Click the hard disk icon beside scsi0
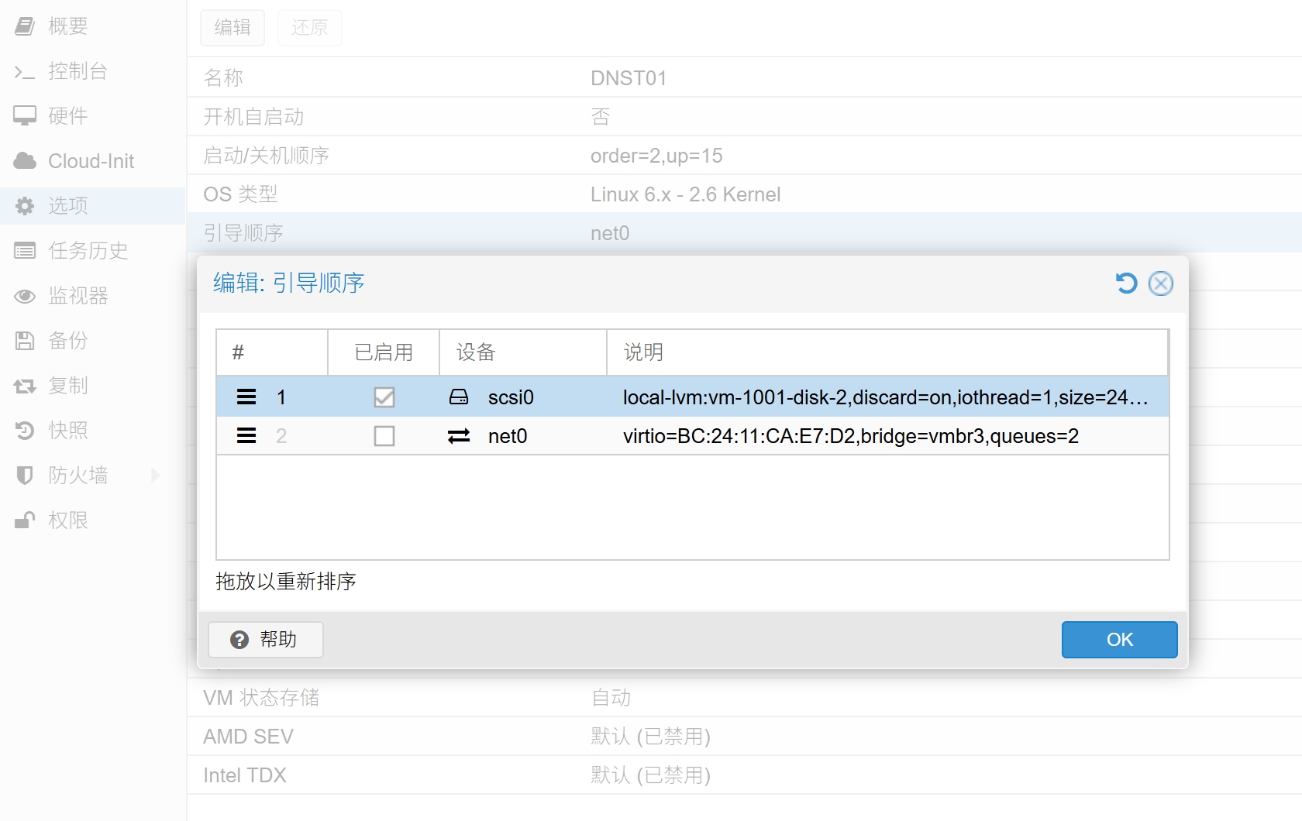Screen dimensions: 1302x821 point(459,397)
